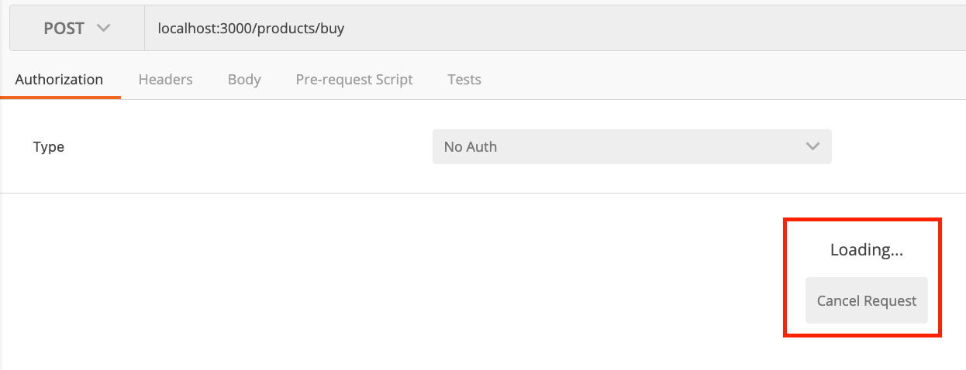The image size is (966, 370).
Task: Click the No Auth text label
Action: [470, 146]
